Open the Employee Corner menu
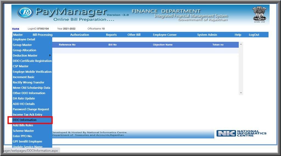This screenshot has height=156, width=281. click(x=165, y=35)
